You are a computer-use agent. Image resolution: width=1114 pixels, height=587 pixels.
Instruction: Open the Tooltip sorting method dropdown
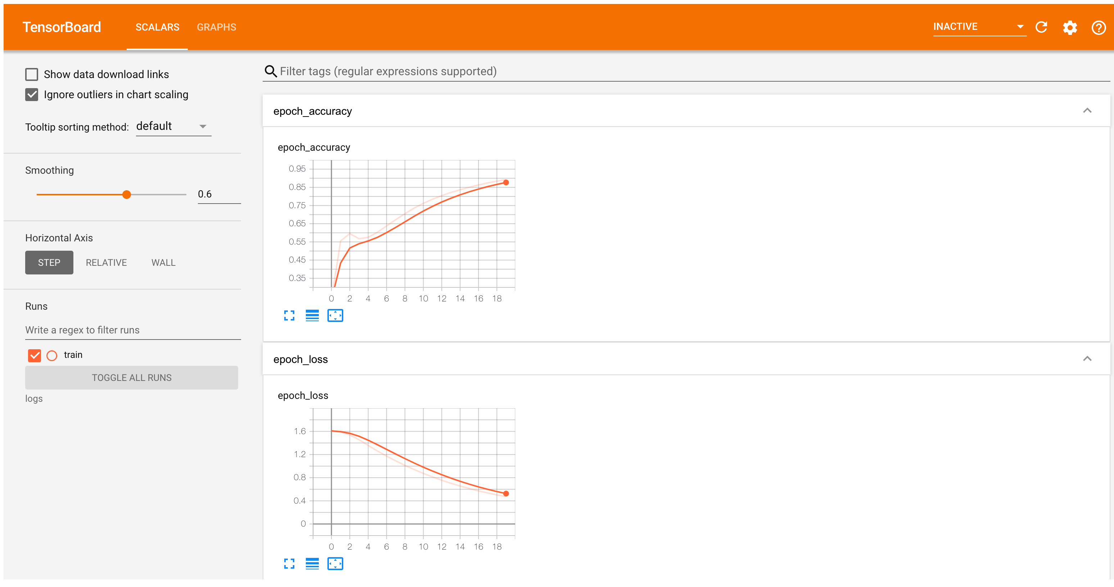point(173,126)
